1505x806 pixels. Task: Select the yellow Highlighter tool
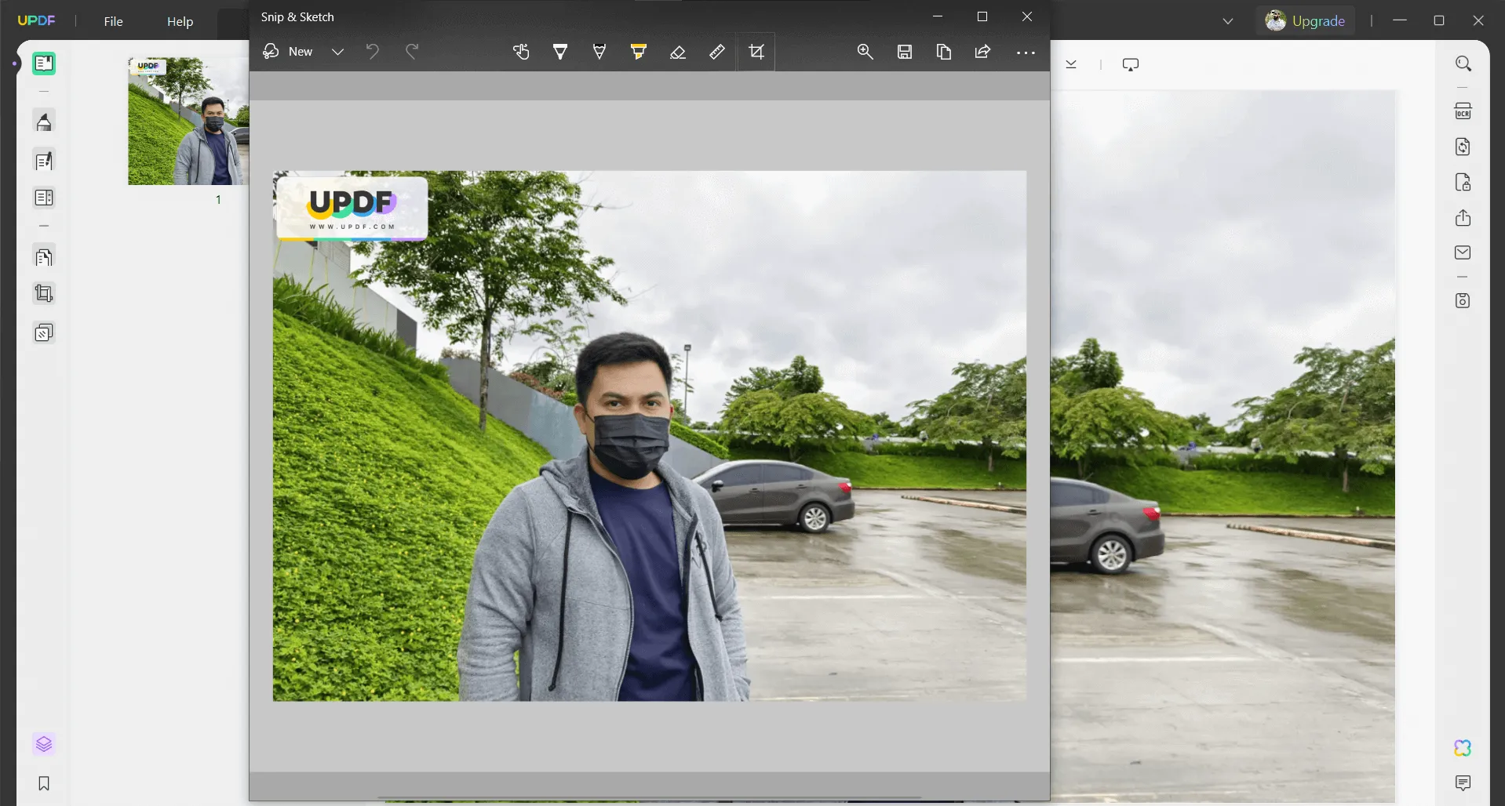639,52
